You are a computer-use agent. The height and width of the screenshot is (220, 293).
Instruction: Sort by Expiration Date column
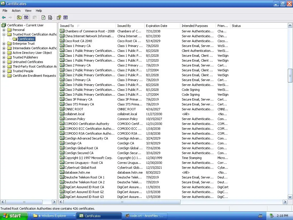162,26
